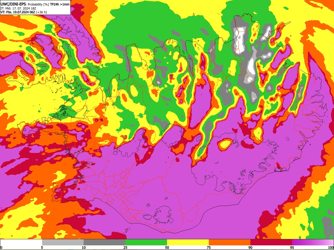Viewport: 334px width, 250px height.
Task: Click the '100' legend value label
Action: click(331, 248)
